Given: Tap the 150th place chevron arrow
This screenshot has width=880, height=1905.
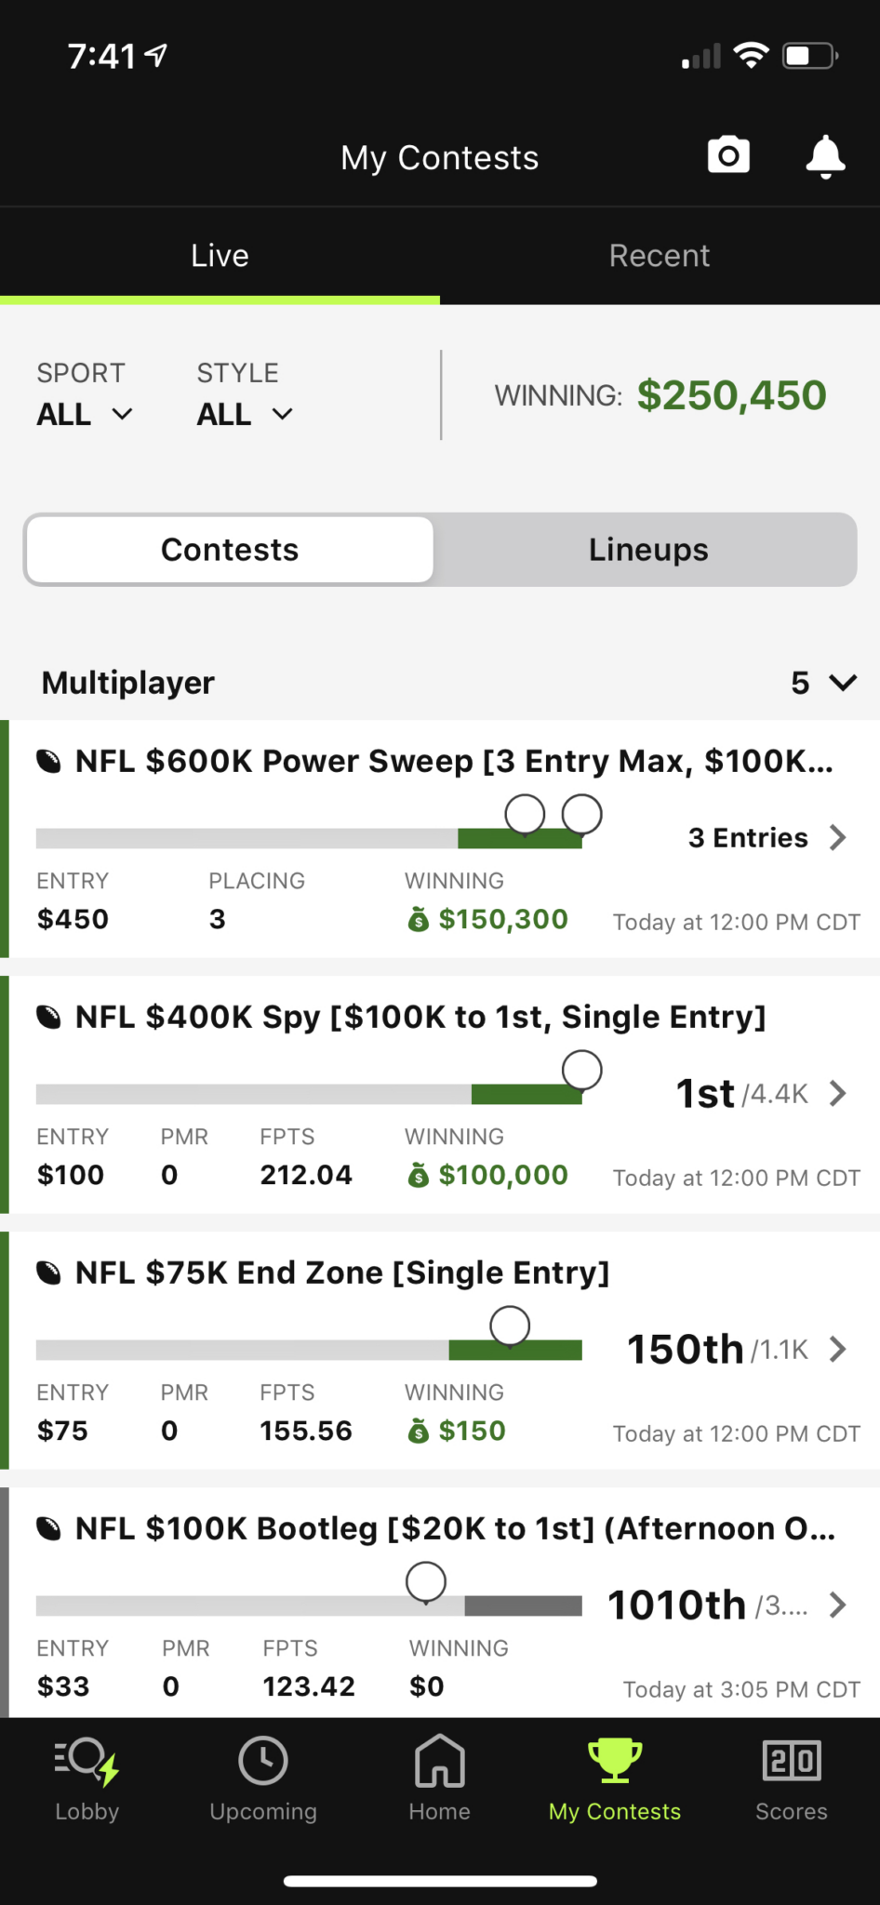Looking at the screenshot, I should point(838,1349).
